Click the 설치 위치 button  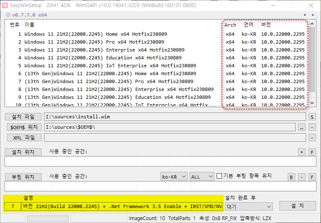click(23, 152)
